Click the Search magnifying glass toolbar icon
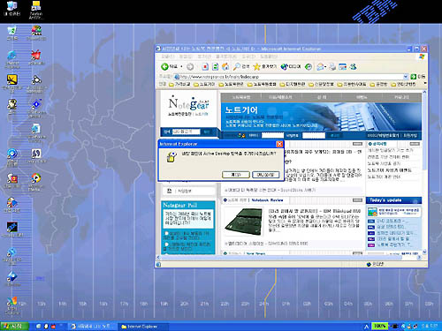Viewport: 442px width, 331px height. pyautogui.click(x=237, y=67)
